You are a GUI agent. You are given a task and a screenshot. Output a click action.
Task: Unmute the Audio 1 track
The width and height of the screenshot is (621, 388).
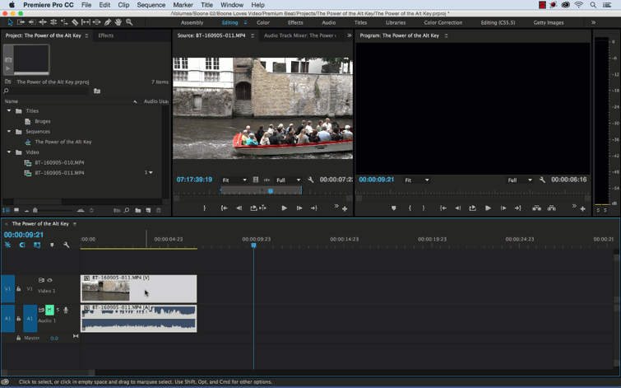pyautogui.click(x=49, y=310)
